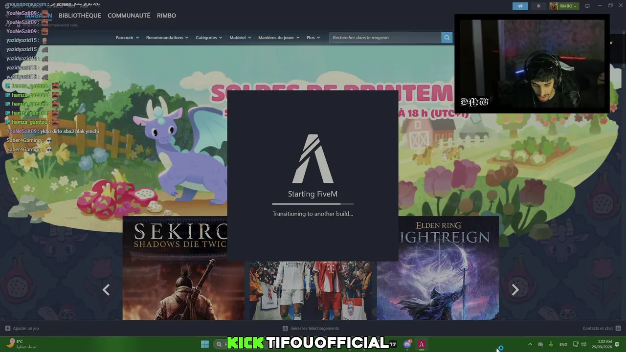Image resolution: width=626 pixels, height=352 pixels.
Task: Open the Windows notification center bell
Action: coord(617,344)
